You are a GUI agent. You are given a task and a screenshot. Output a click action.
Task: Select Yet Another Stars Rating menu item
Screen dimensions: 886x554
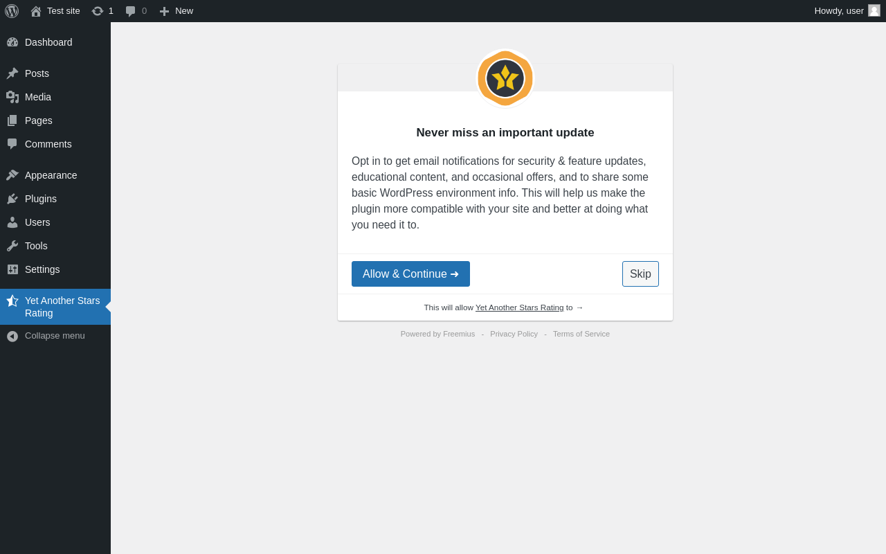55,307
